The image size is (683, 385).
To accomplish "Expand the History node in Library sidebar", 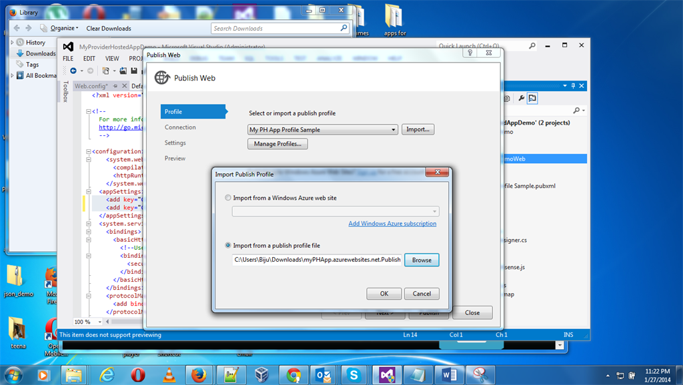I will pos(12,42).
